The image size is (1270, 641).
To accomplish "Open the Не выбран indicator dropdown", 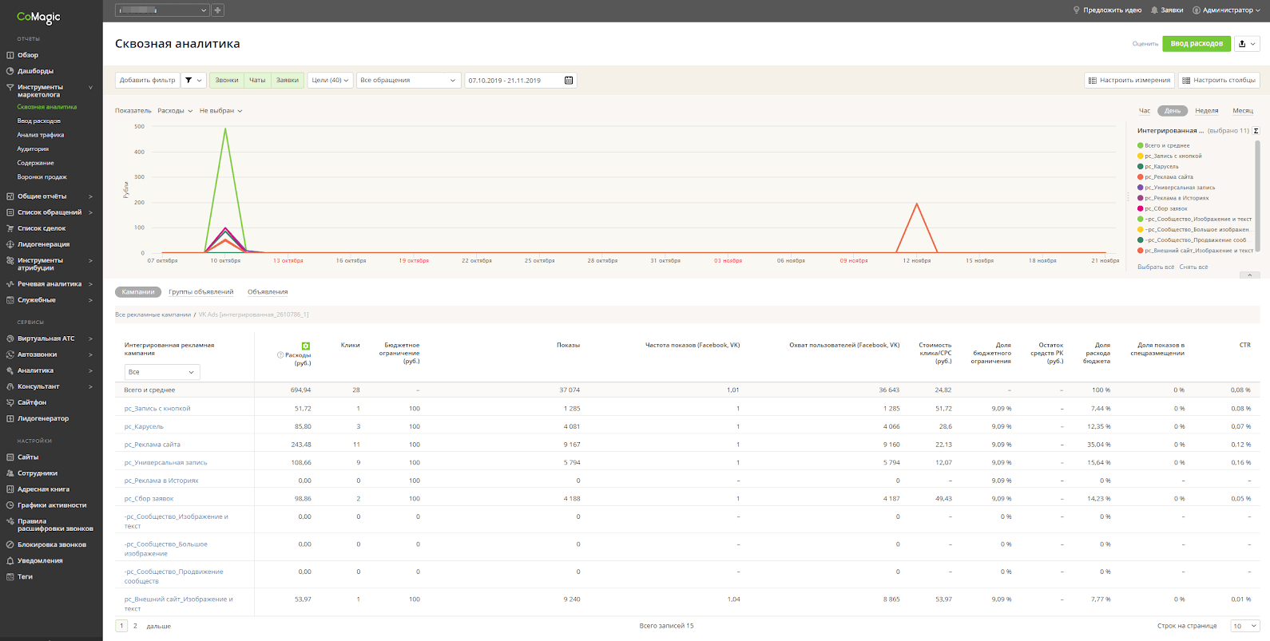I will [221, 111].
